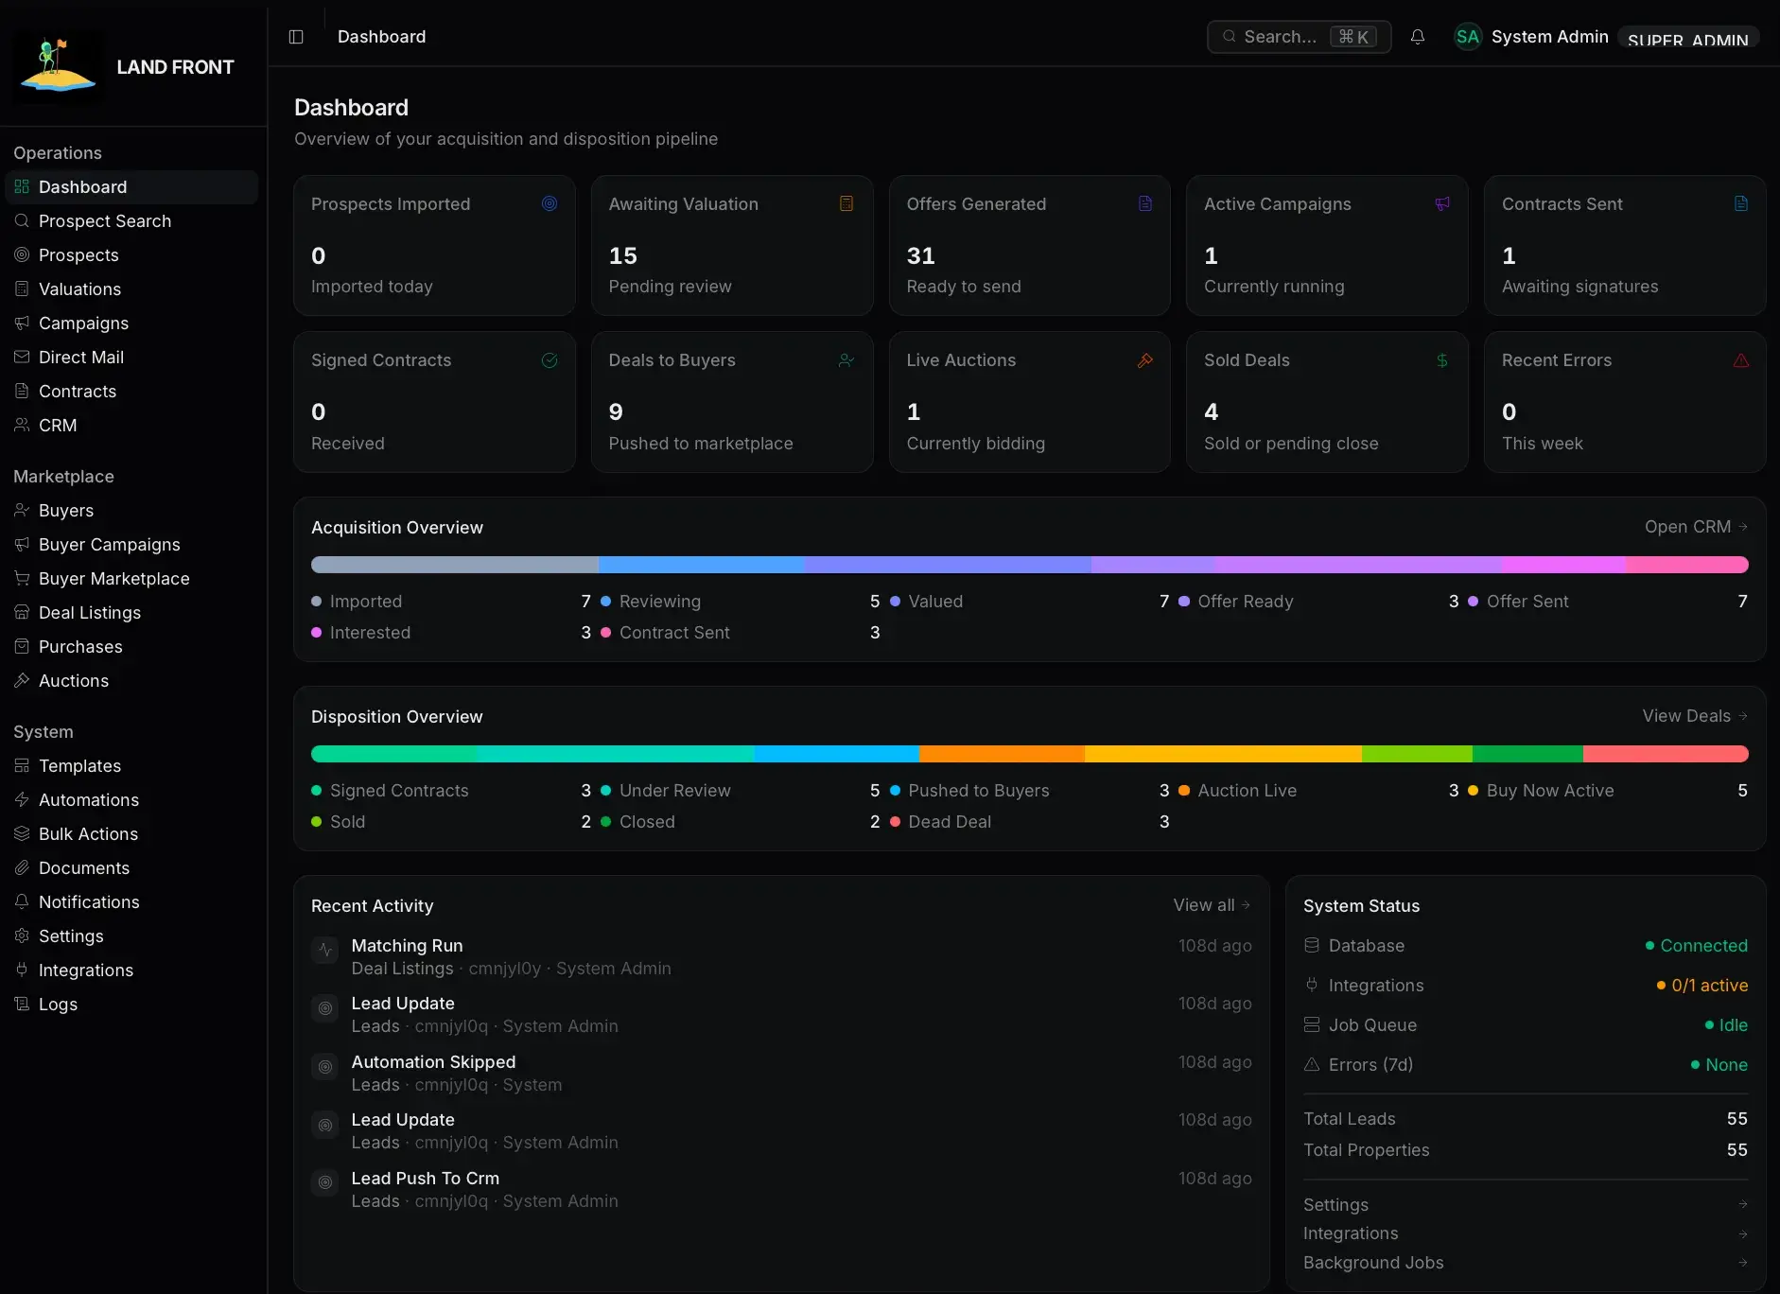Open Integrations in the sidebar

tap(131, 970)
